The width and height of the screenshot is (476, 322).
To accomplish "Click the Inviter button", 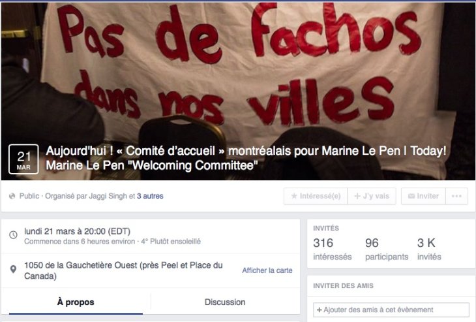I will click(423, 196).
